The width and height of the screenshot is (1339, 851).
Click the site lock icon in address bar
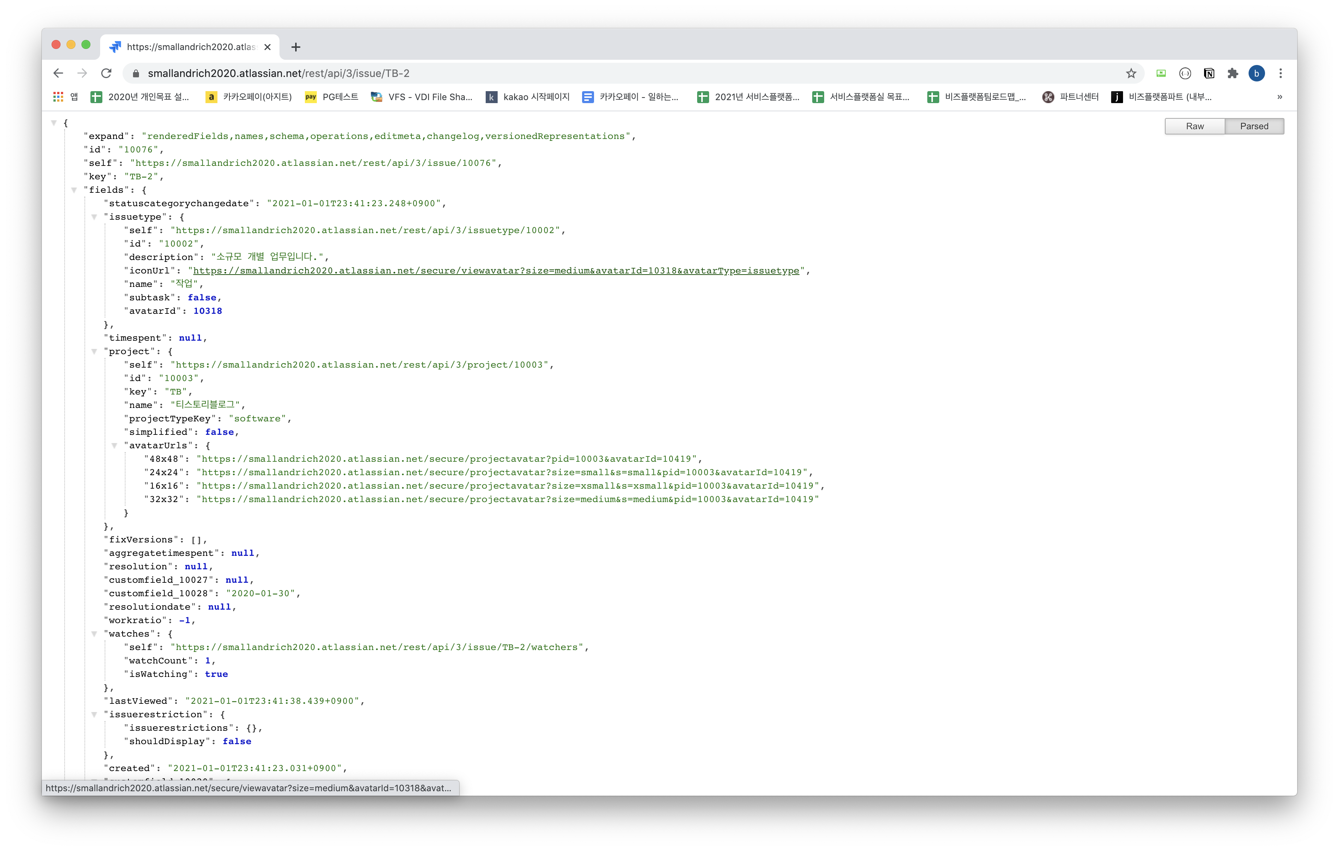pos(136,73)
